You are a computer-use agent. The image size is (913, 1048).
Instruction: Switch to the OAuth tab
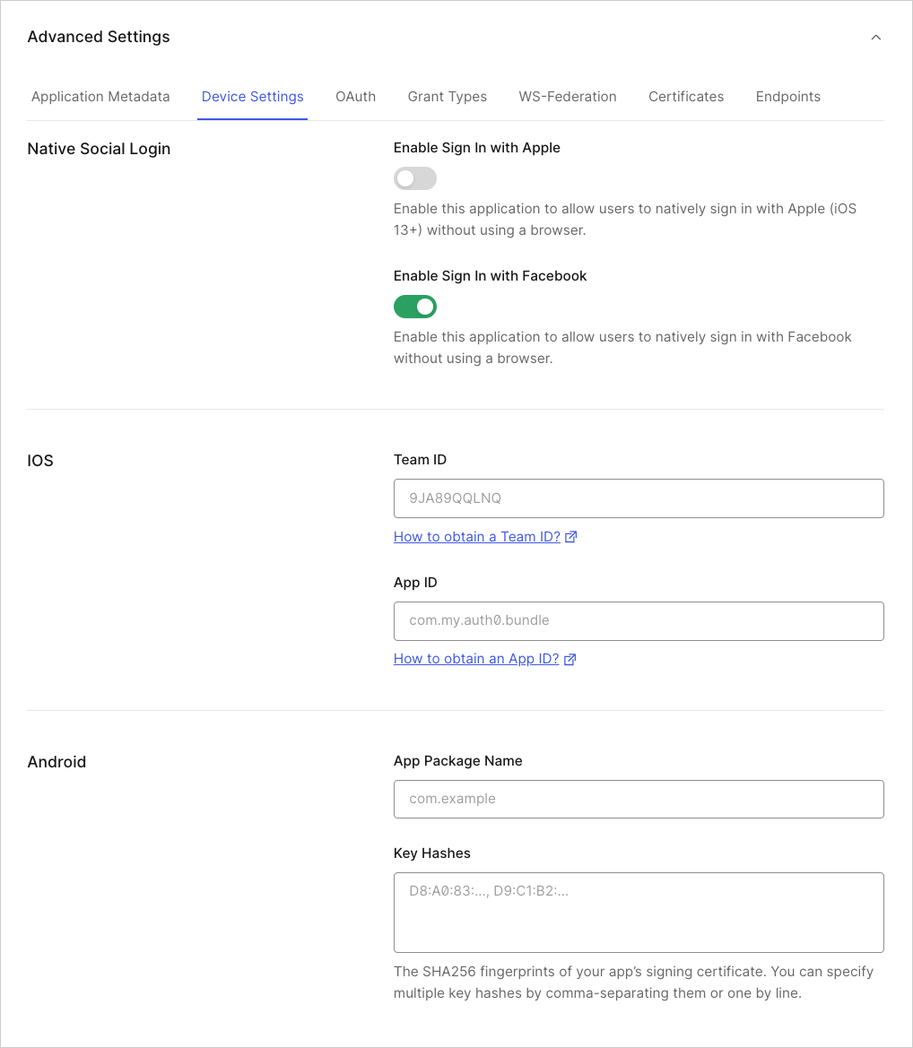[355, 96]
